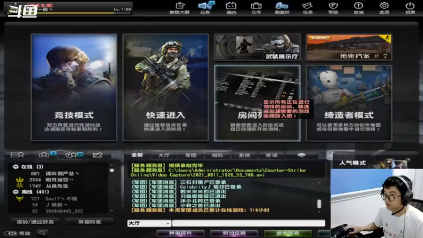Select the 快速进入 quick join card
Screen dimensions: 423x238
coord(165,87)
